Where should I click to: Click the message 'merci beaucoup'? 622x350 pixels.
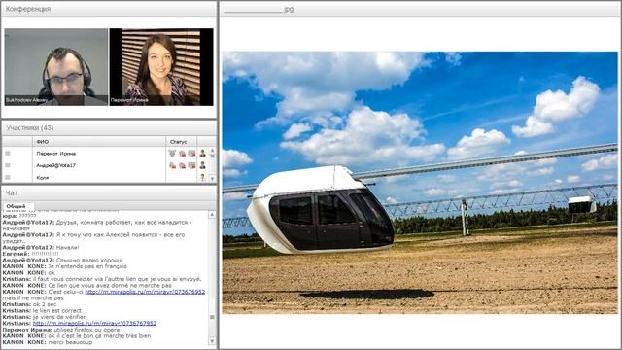[x=70, y=342]
